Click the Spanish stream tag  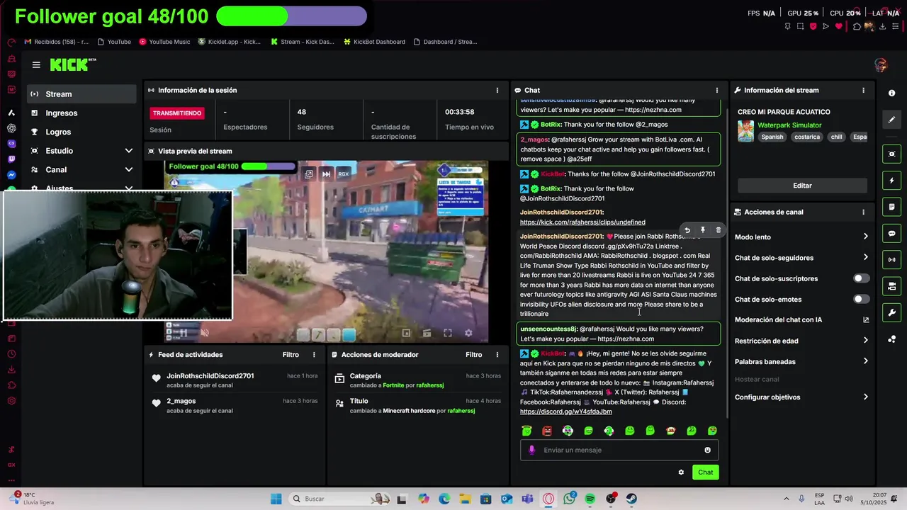pyautogui.click(x=772, y=137)
